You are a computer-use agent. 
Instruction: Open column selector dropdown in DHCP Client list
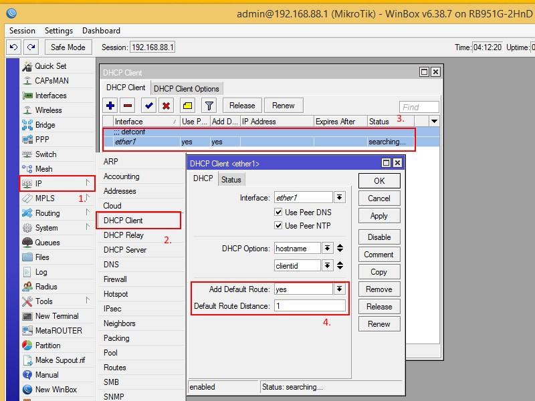click(x=434, y=121)
